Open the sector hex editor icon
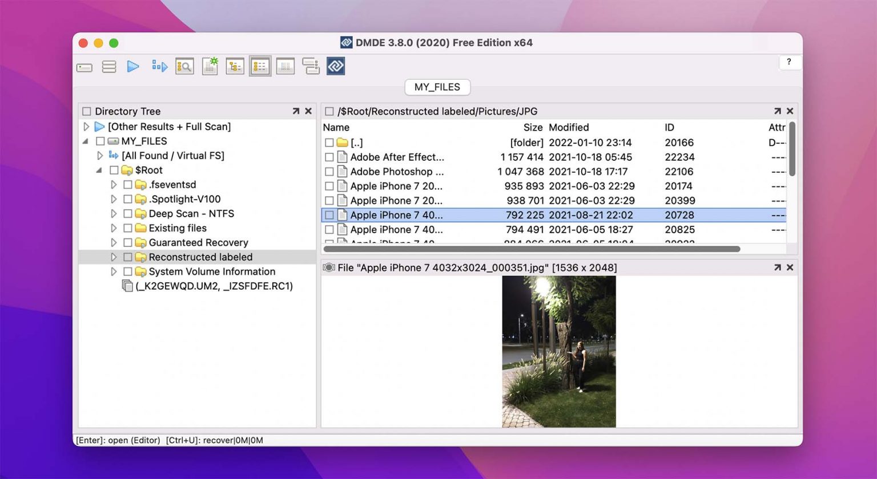 click(285, 66)
